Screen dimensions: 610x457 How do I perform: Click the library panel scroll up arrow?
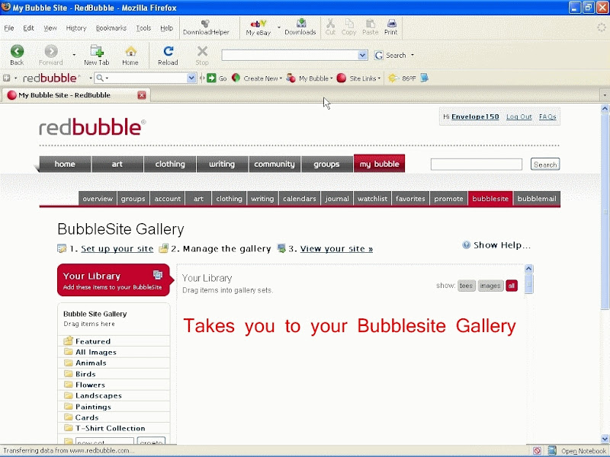click(x=528, y=269)
